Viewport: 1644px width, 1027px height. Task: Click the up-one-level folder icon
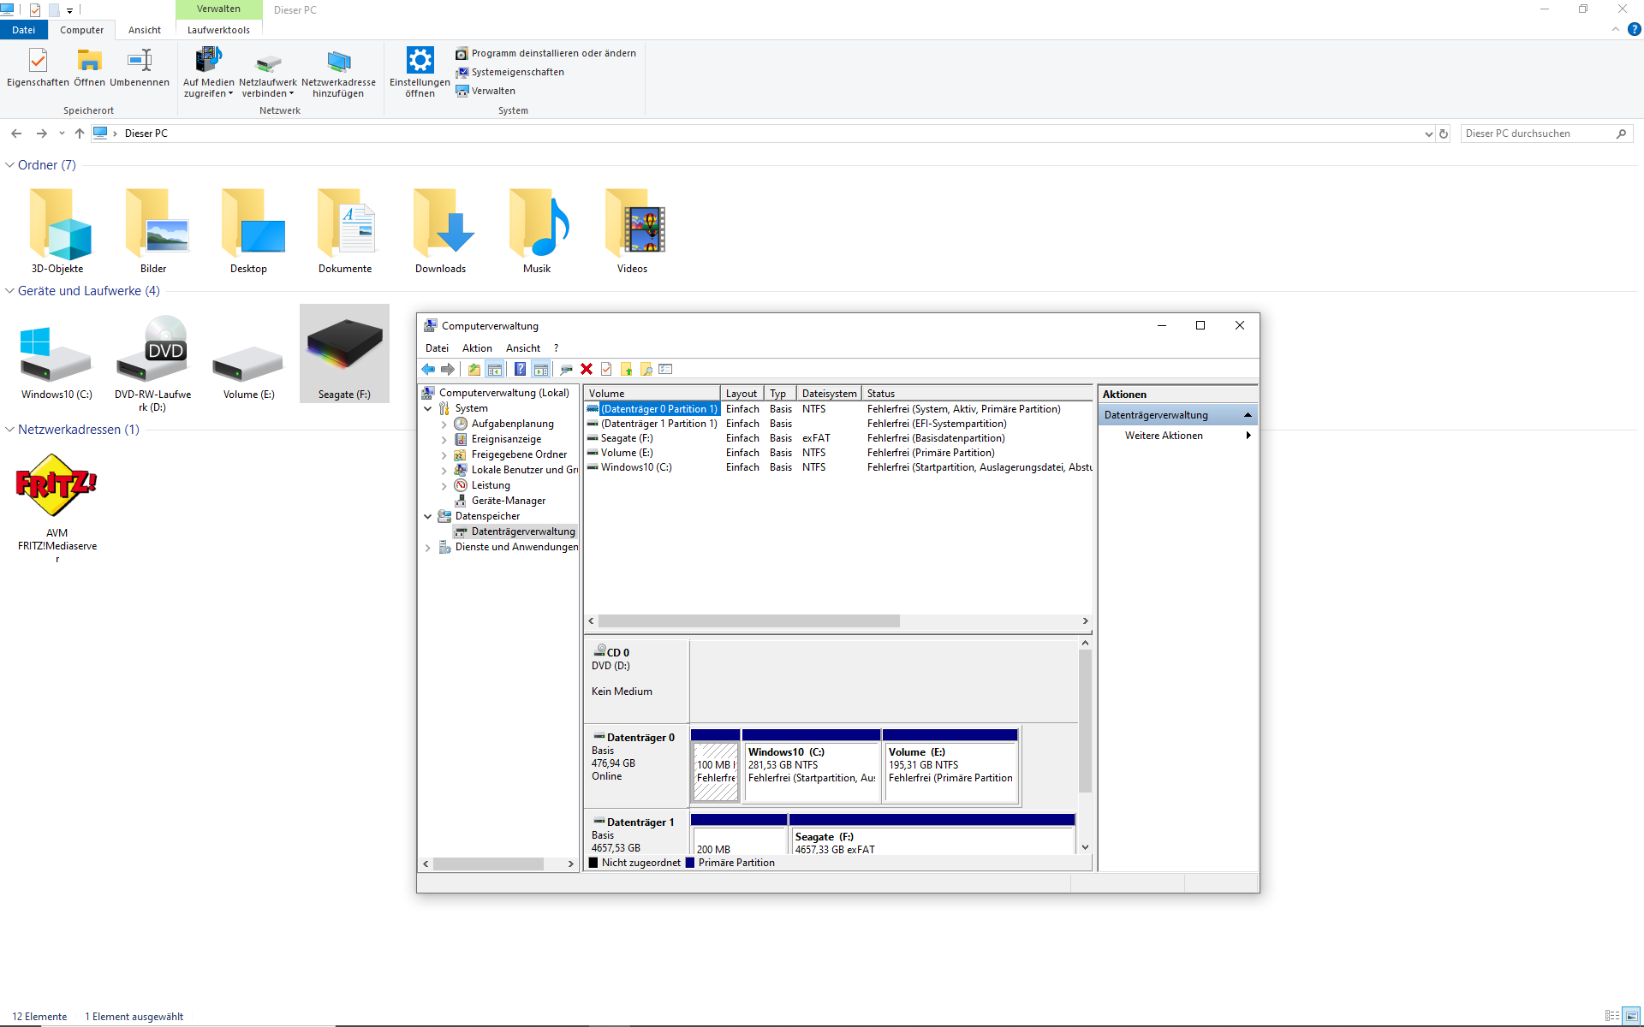pyautogui.click(x=474, y=369)
